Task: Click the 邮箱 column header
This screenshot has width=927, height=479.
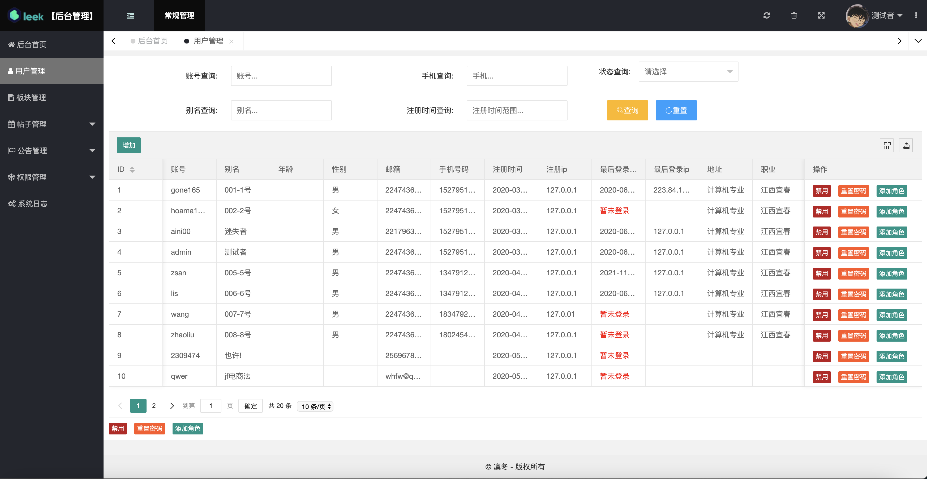Action: coord(404,169)
